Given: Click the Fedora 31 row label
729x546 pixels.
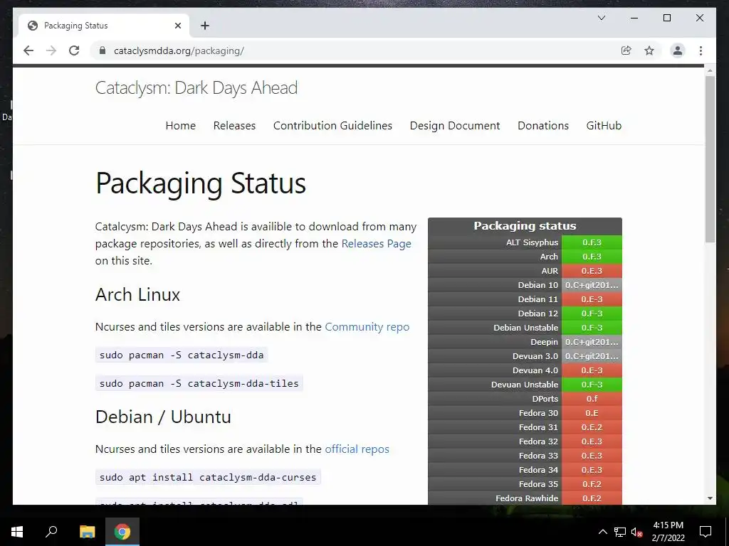Looking at the screenshot, I should click(538, 427).
